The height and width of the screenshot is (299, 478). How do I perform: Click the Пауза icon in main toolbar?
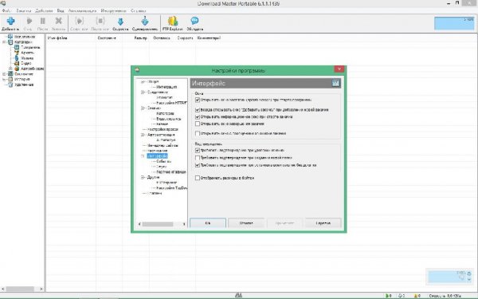coord(43,21)
